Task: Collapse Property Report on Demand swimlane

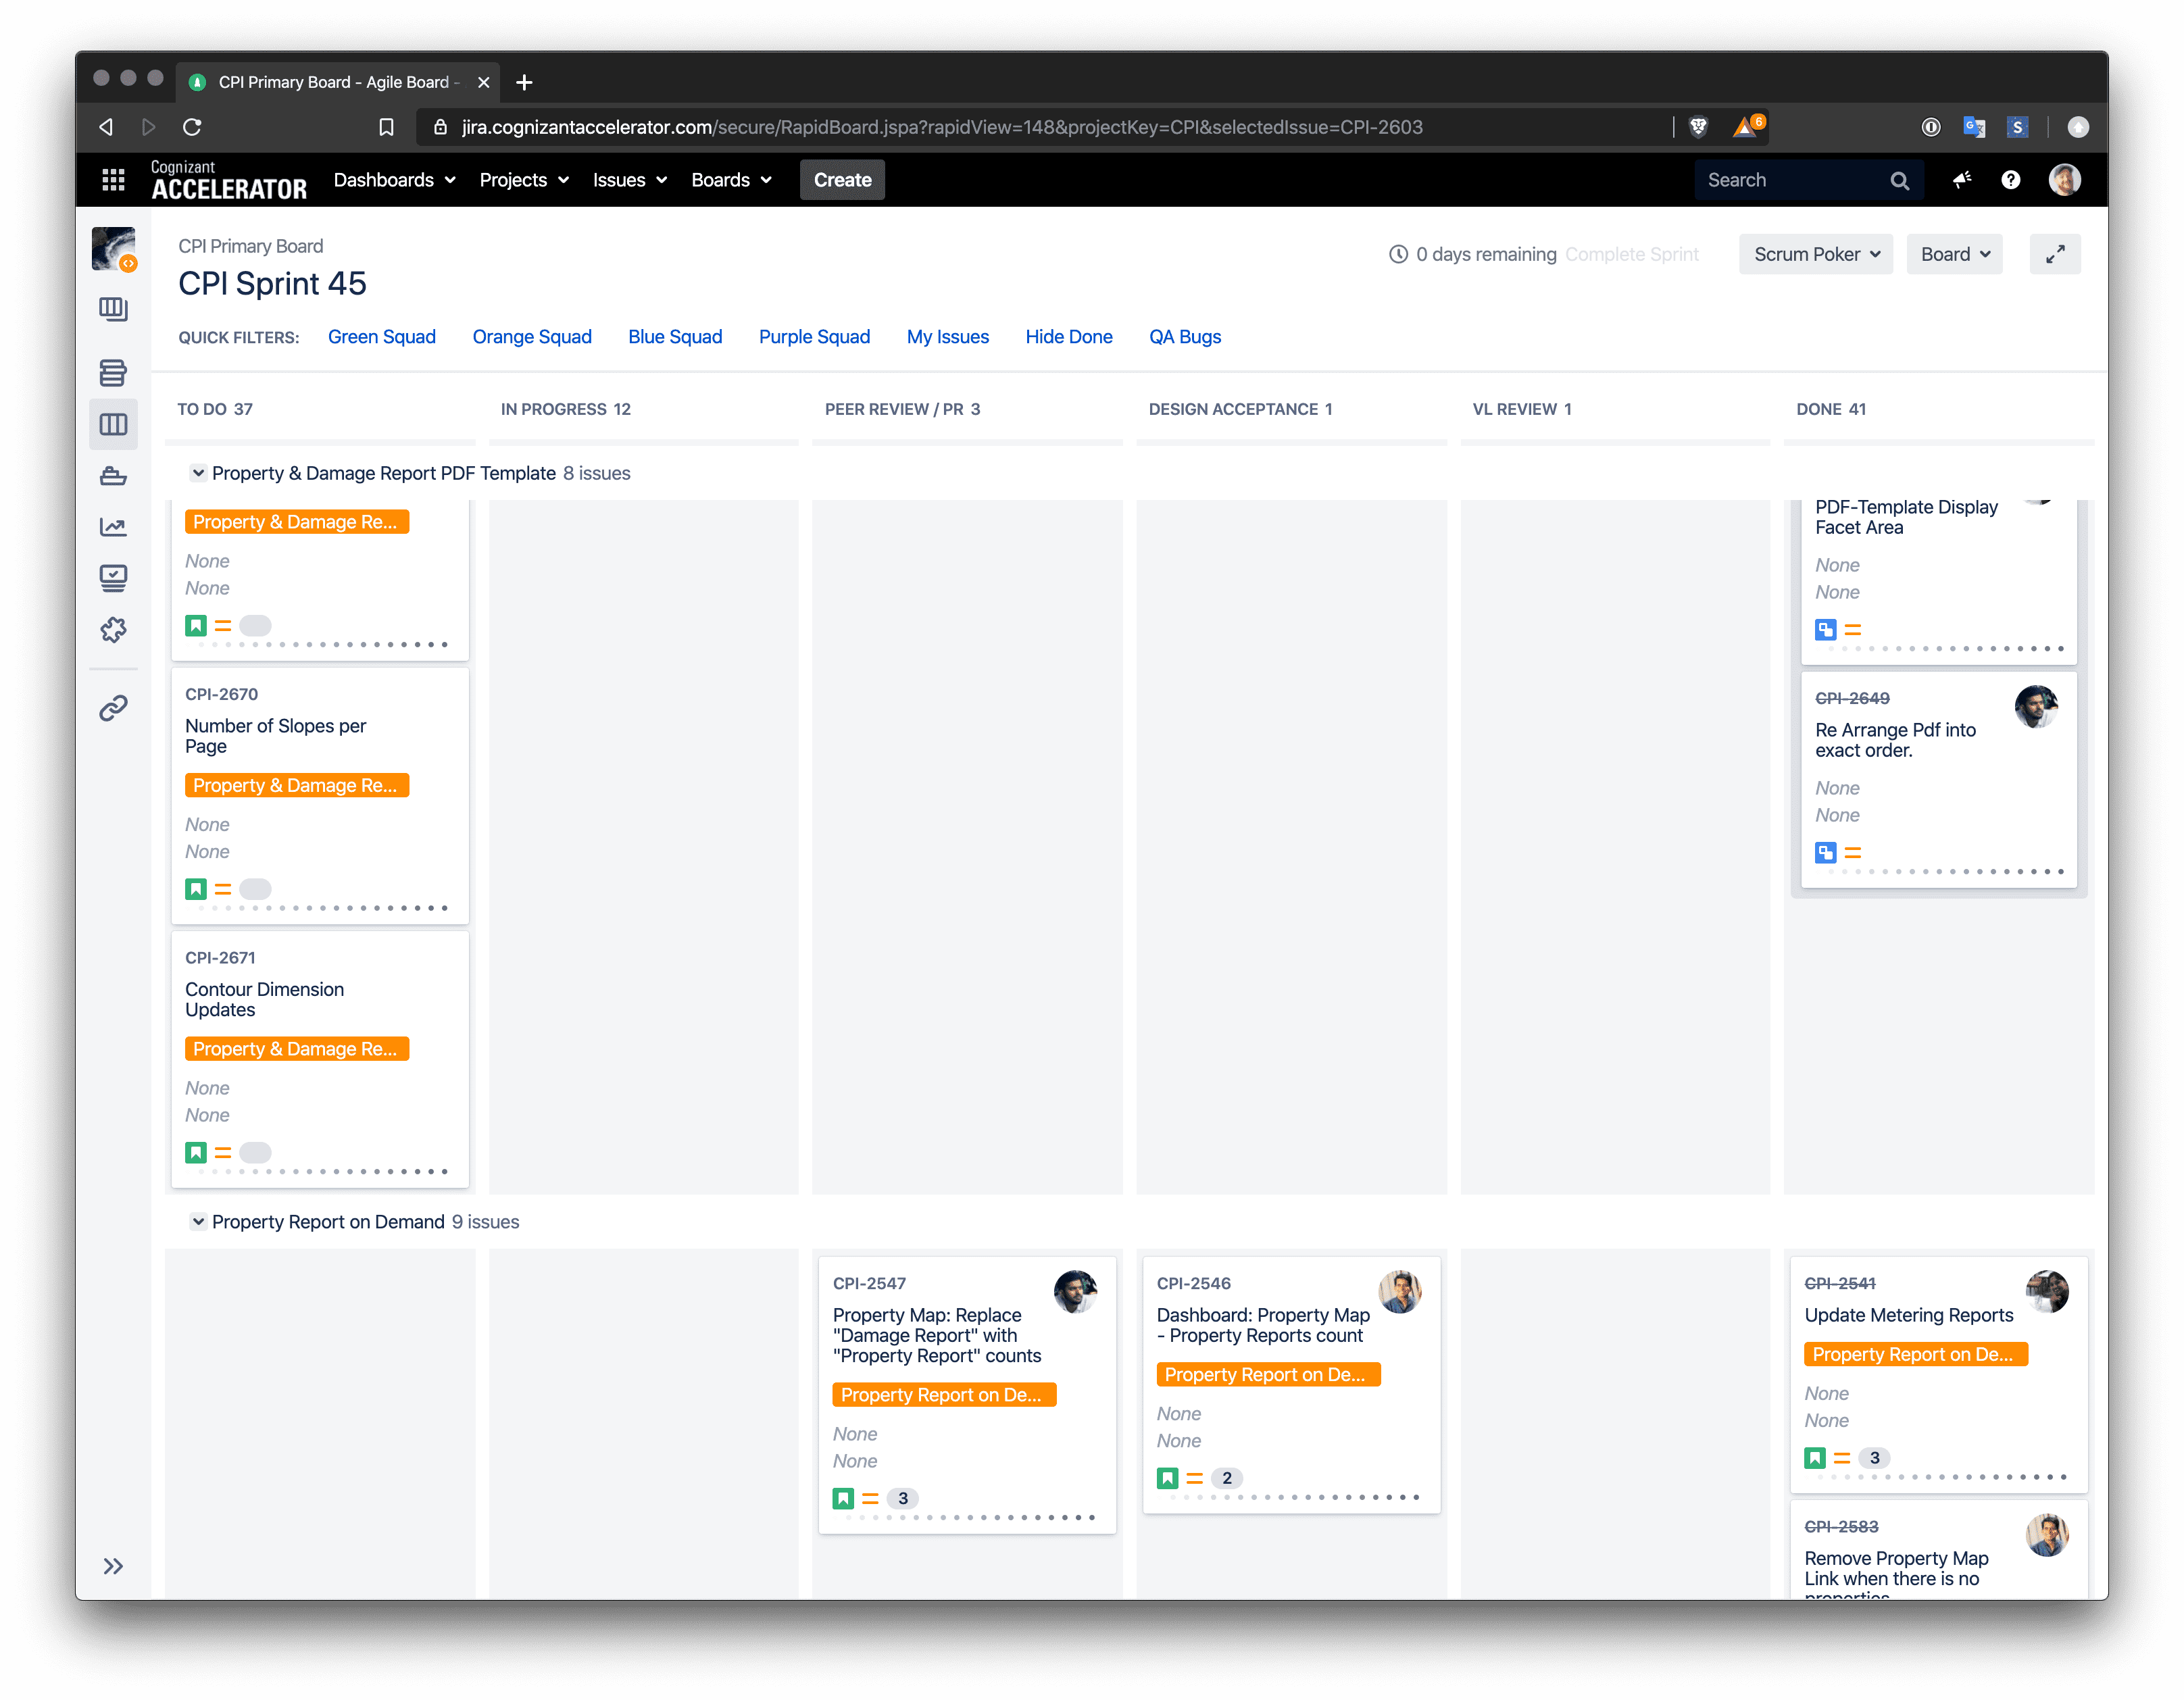Action: 198,1222
